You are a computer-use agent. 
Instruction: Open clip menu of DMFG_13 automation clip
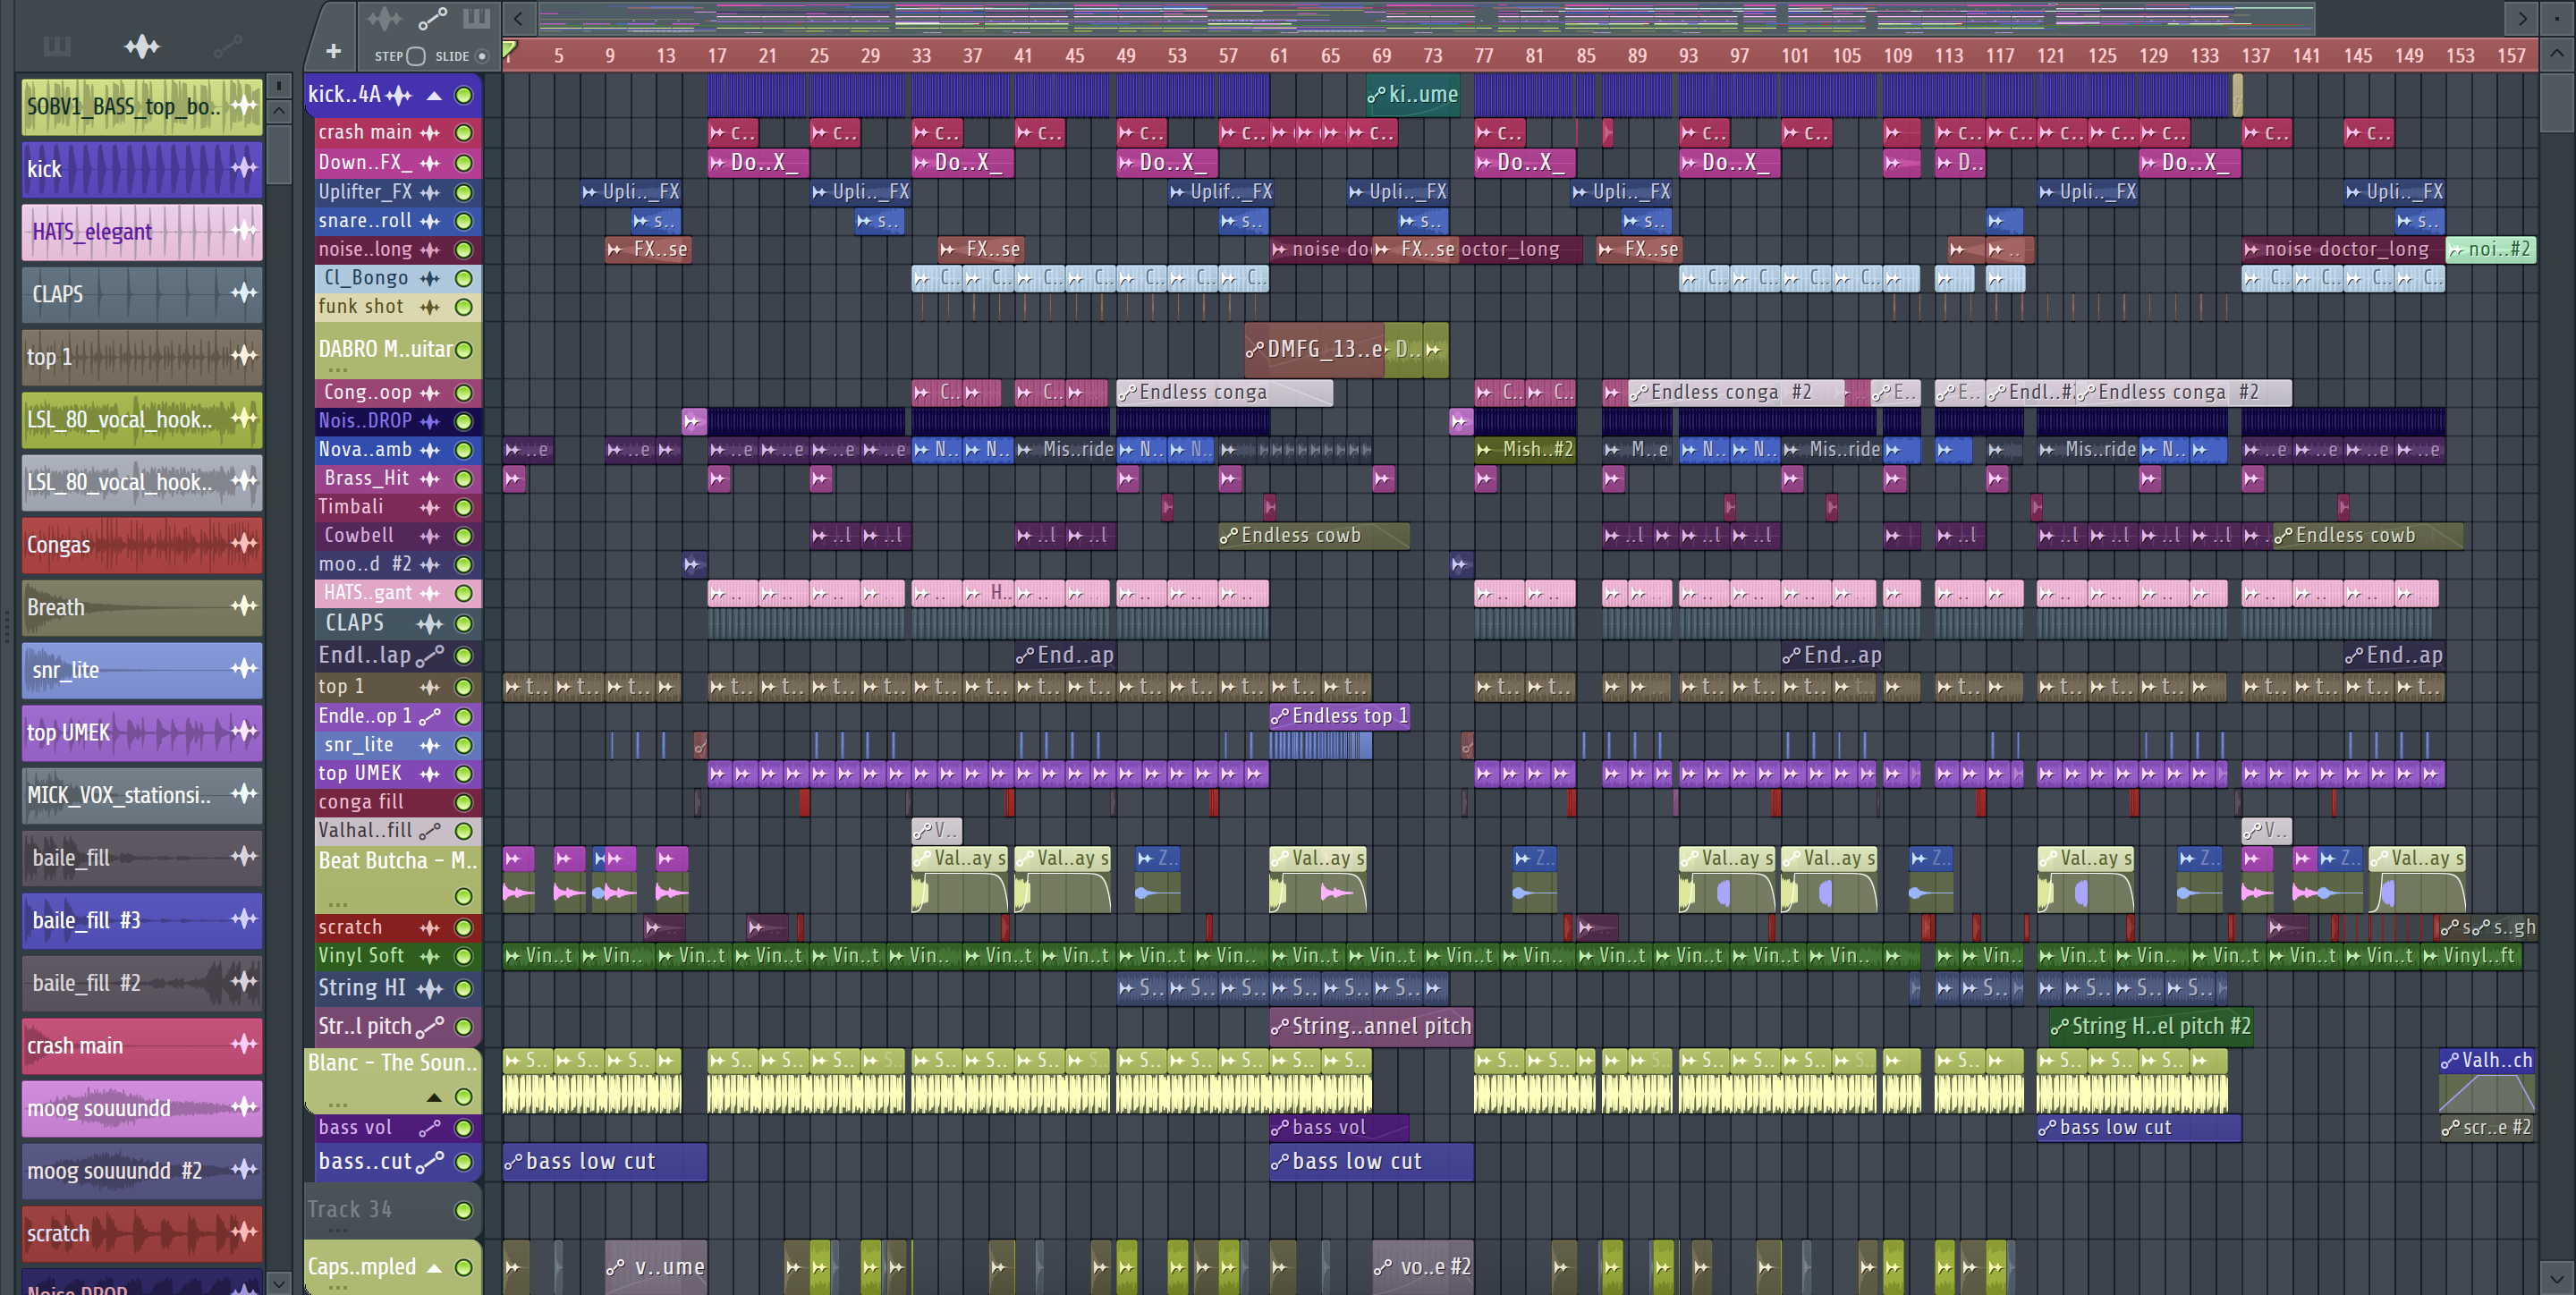pos(1255,350)
